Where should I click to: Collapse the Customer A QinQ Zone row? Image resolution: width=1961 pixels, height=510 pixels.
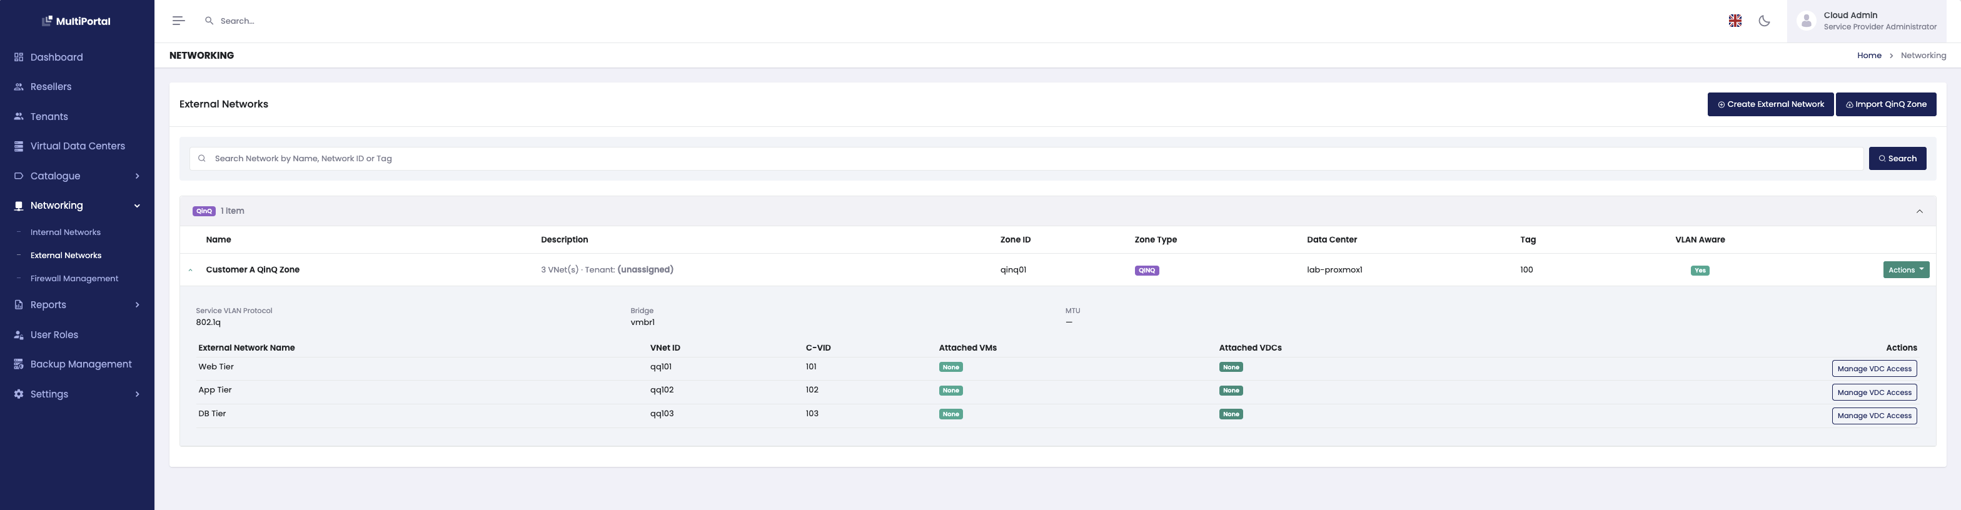click(x=190, y=270)
